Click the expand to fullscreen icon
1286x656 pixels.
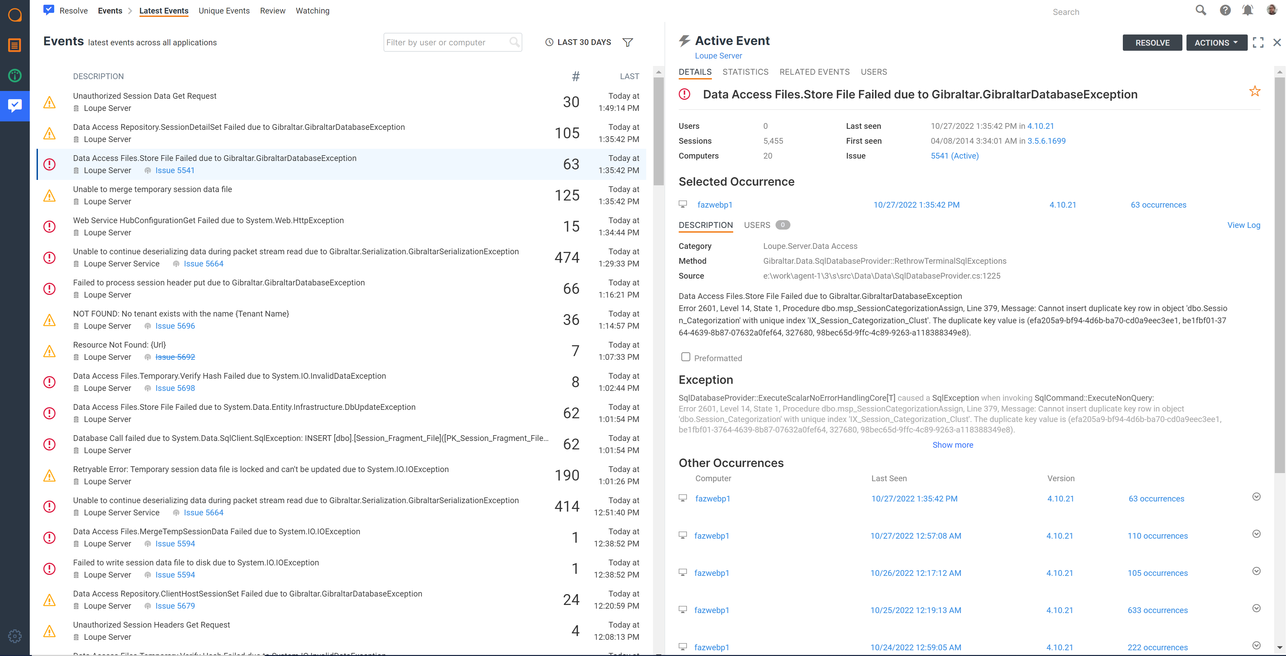pos(1258,42)
